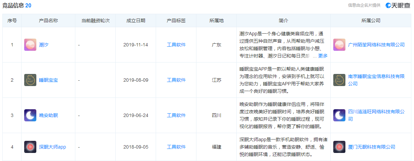Click the 南京睡眠宝宝信息科技有限公司 company logo
The height and width of the screenshot is (161, 414).
[339, 80]
